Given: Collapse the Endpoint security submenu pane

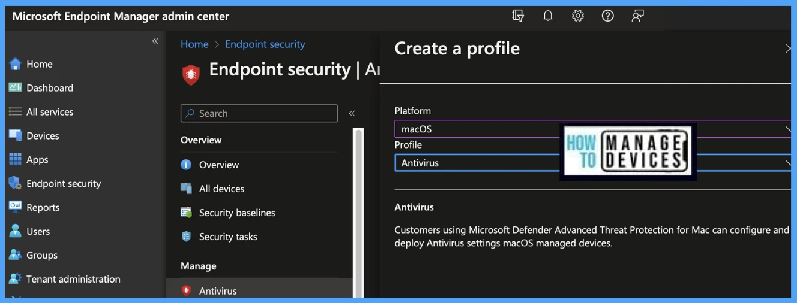Looking at the screenshot, I should 352,113.
